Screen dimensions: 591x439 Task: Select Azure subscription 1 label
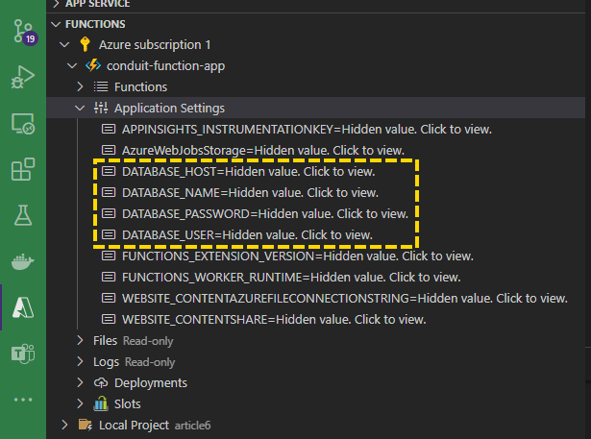point(155,45)
